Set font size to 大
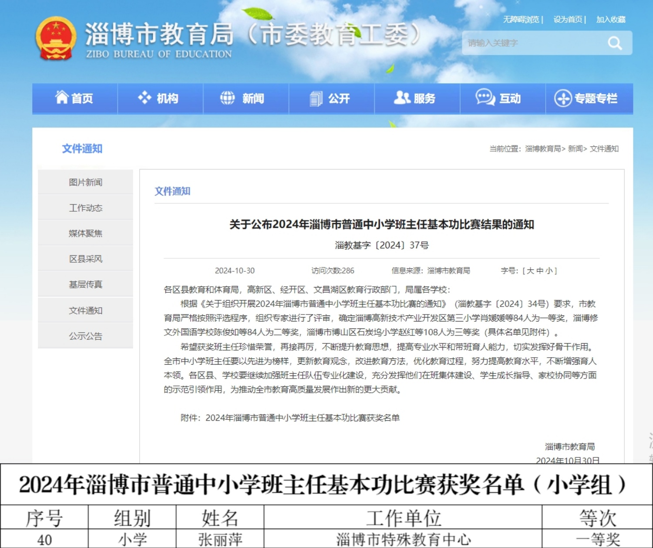This screenshot has width=653, height=548. 530,271
